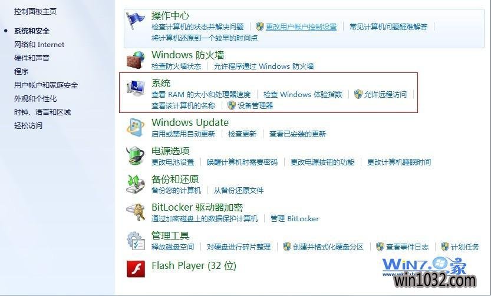
Task: Click the Windows Firewall brick wall icon
Action: [x=136, y=60]
